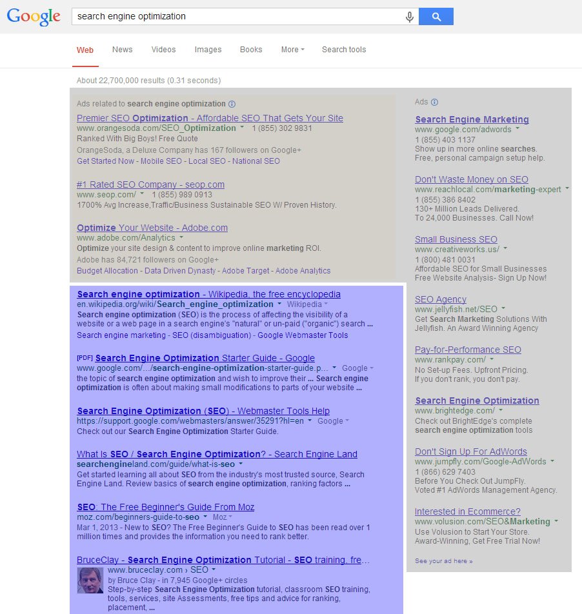Open 'Search Engine Marketing' sidebar ad

pos(472,119)
